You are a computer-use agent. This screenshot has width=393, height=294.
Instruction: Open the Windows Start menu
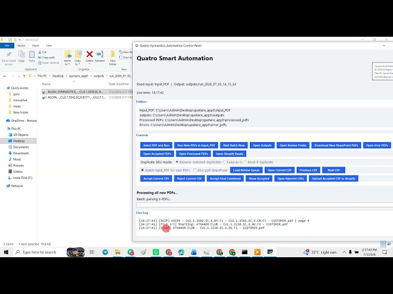(6, 252)
